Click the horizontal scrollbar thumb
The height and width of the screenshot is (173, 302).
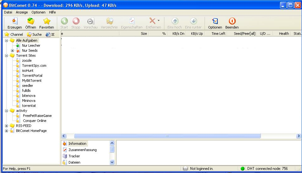pos(167,136)
